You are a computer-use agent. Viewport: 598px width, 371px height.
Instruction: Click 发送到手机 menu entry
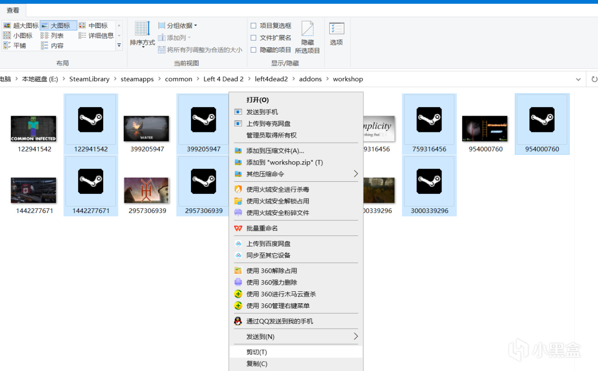[296, 112]
